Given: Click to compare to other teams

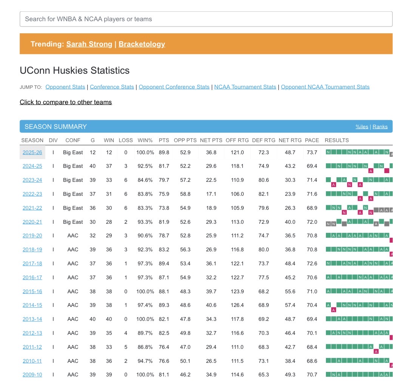Looking at the screenshot, I should point(66,102).
